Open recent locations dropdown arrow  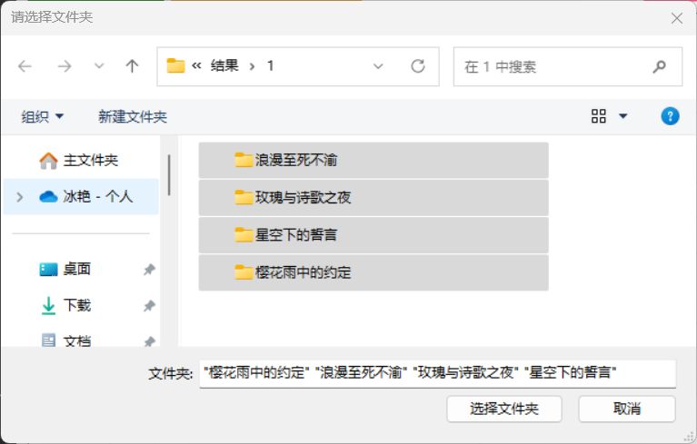tap(99, 66)
